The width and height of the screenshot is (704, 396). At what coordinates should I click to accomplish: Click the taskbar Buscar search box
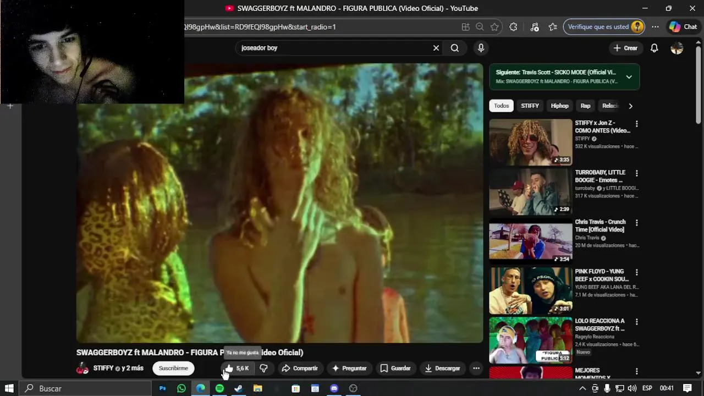pos(86,388)
